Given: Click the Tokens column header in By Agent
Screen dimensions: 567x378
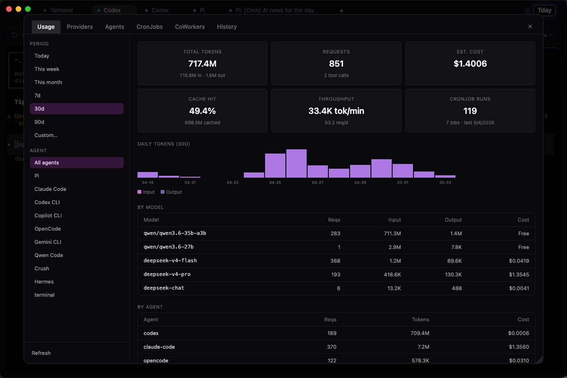Looking at the screenshot, I should click(x=421, y=319).
